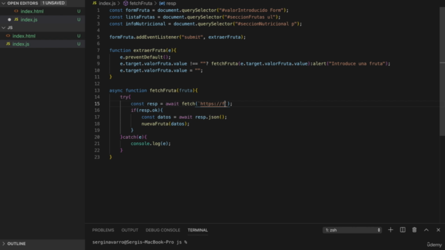This screenshot has width=445, height=250.
Task: Select index.js in Open Editors list
Action: coord(29,19)
